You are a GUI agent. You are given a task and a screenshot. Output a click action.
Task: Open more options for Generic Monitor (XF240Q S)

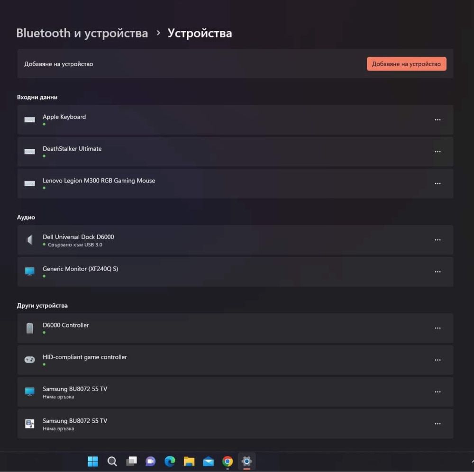(x=438, y=272)
